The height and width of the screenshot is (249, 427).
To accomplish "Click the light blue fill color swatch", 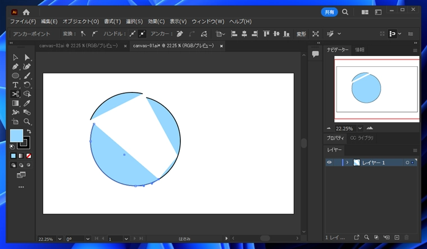I will coord(16,136).
